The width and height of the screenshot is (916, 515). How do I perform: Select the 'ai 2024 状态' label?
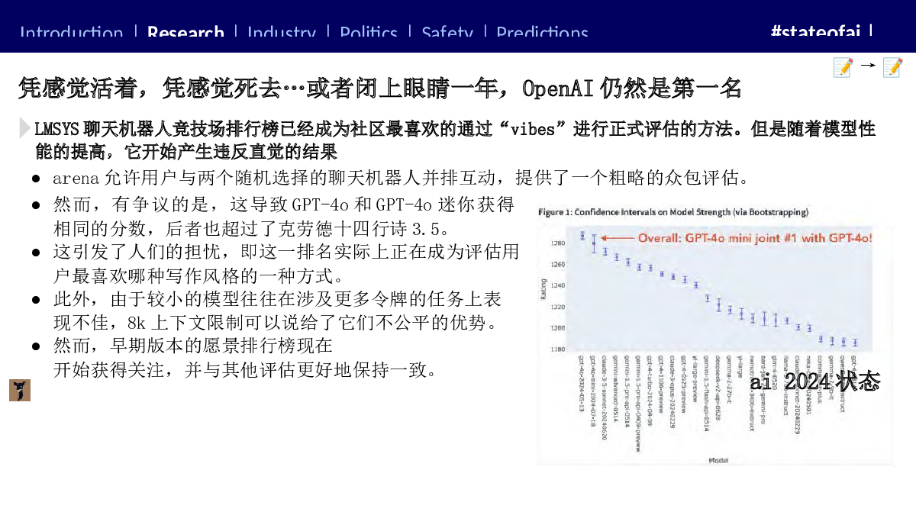point(814,381)
